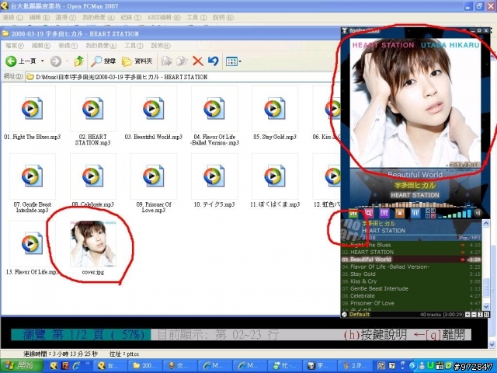Toggle the 資料夾 folders pane
The height and width of the screenshot is (373, 497).
point(137,61)
